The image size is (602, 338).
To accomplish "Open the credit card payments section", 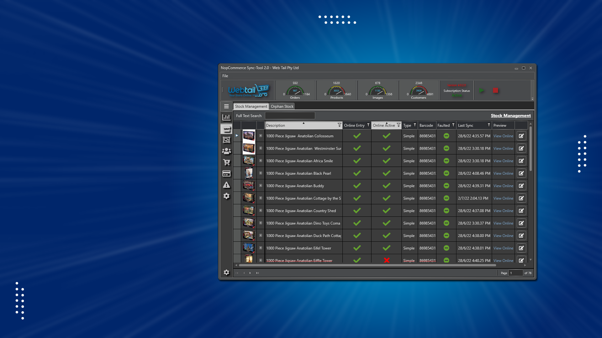I will [226, 174].
